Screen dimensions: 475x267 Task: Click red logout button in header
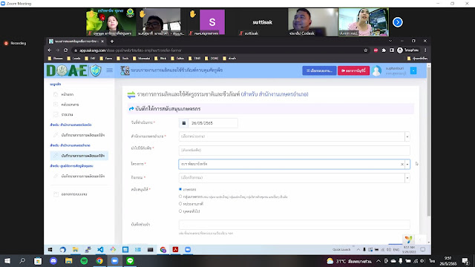click(353, 70)
